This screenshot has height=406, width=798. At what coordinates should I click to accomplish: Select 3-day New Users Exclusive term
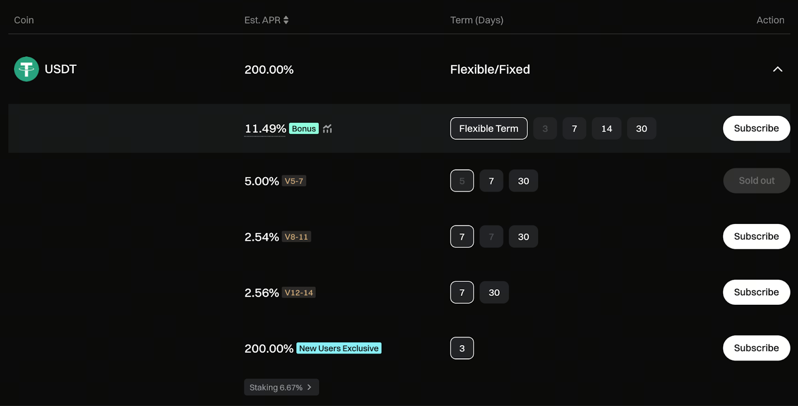462,348
